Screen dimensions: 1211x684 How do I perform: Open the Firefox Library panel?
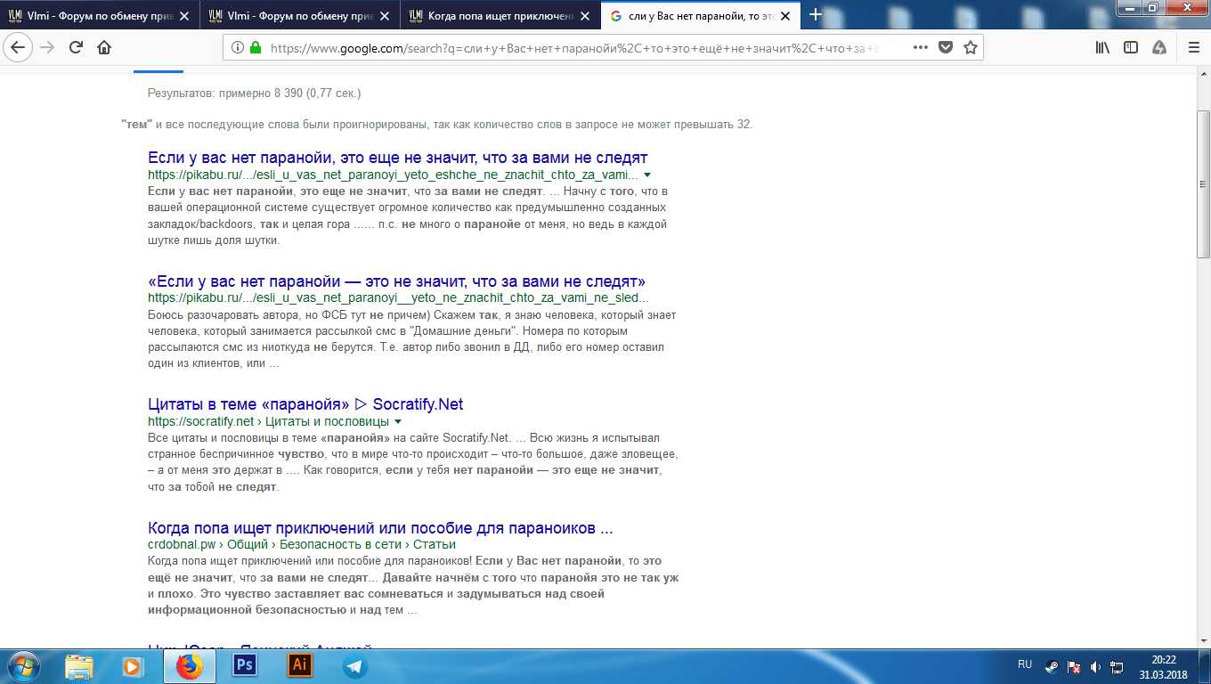(1102, 47)
